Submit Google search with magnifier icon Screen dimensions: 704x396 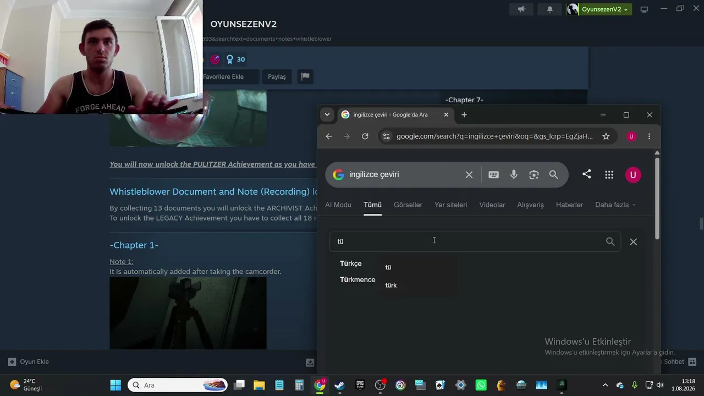click(554, 175)
